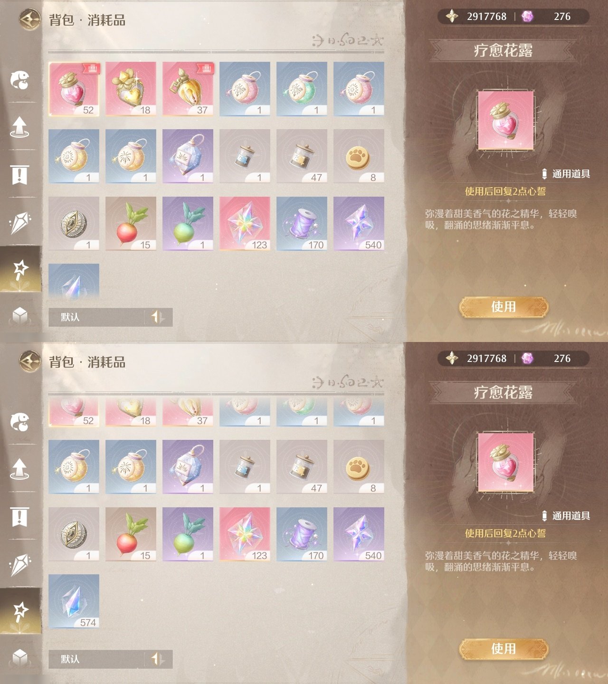Choose the jar item with count 47 in bottom grid
608x684 pixels.
click(302, 467)
